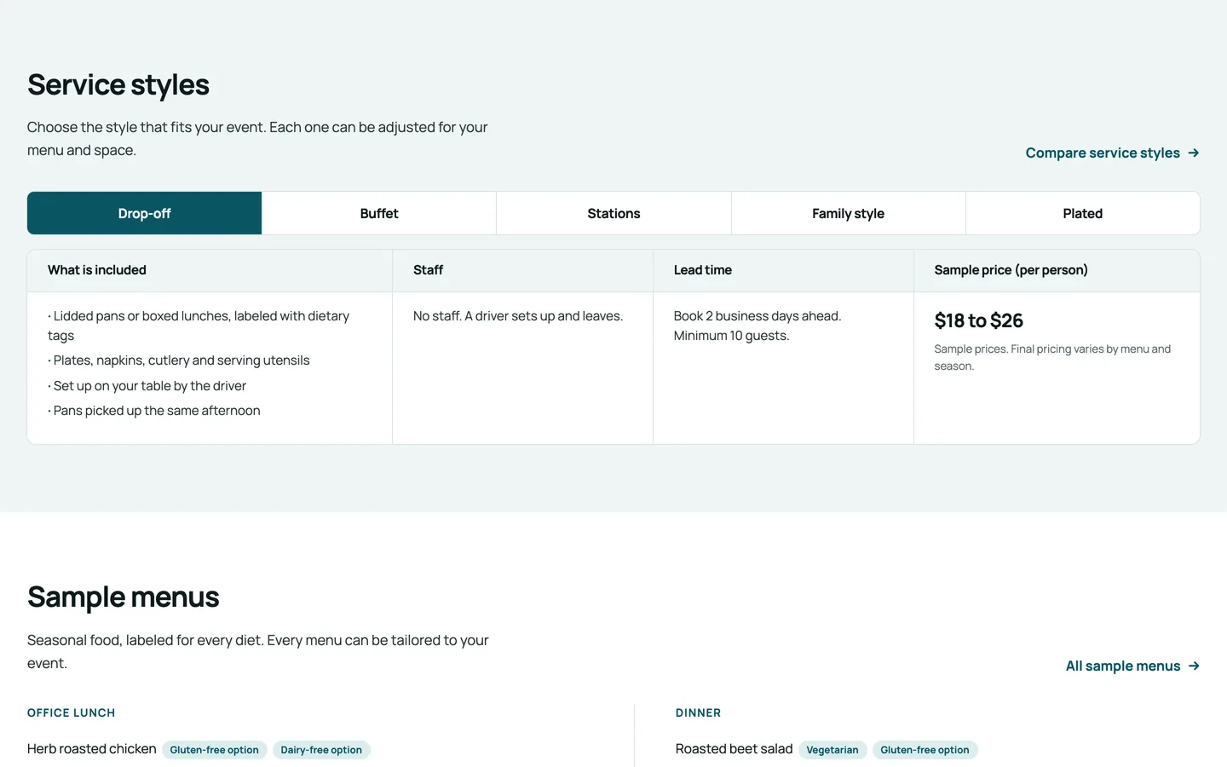Click the Choose the style that fits intro text
This screenshot has width=1227, height=767.
click(257, 139)
